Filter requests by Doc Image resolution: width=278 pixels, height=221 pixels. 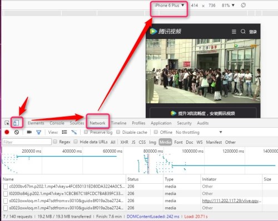(x=190, y=142)
